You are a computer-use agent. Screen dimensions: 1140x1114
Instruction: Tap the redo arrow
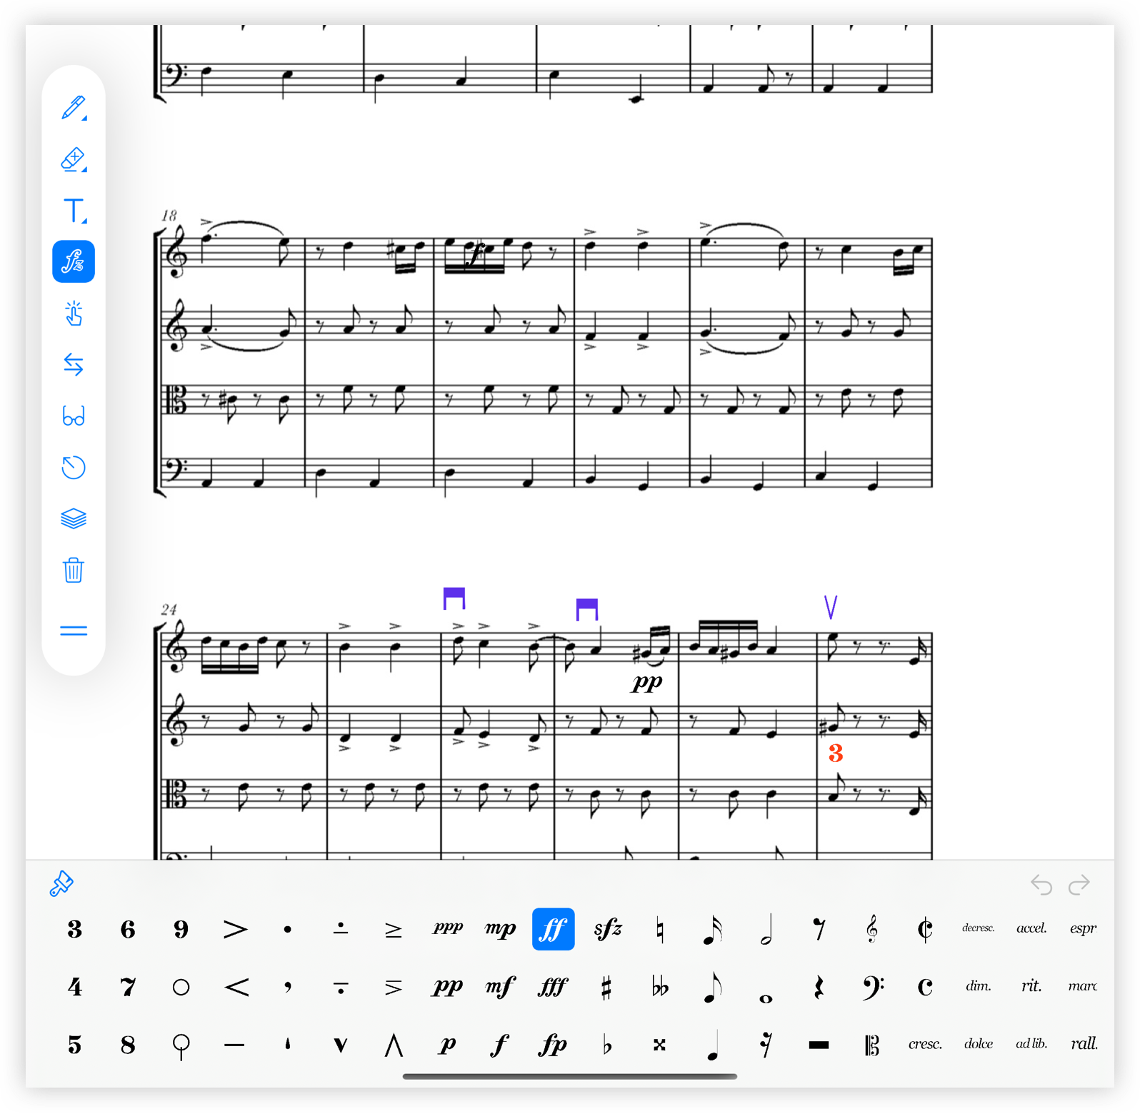(1079, 885)
